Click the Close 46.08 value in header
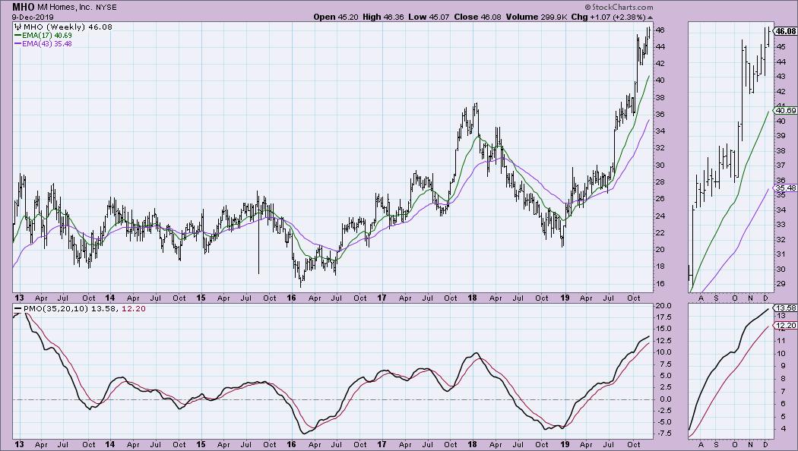 pos(477,17)
